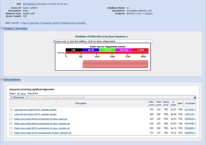Collapse the Graphic Summary section toggle
The image size is (206, 145).
coord(2,28)
